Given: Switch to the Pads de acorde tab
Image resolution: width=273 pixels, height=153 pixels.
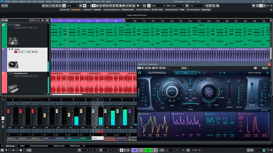Looking at the screenshot, I should (59, 146).
